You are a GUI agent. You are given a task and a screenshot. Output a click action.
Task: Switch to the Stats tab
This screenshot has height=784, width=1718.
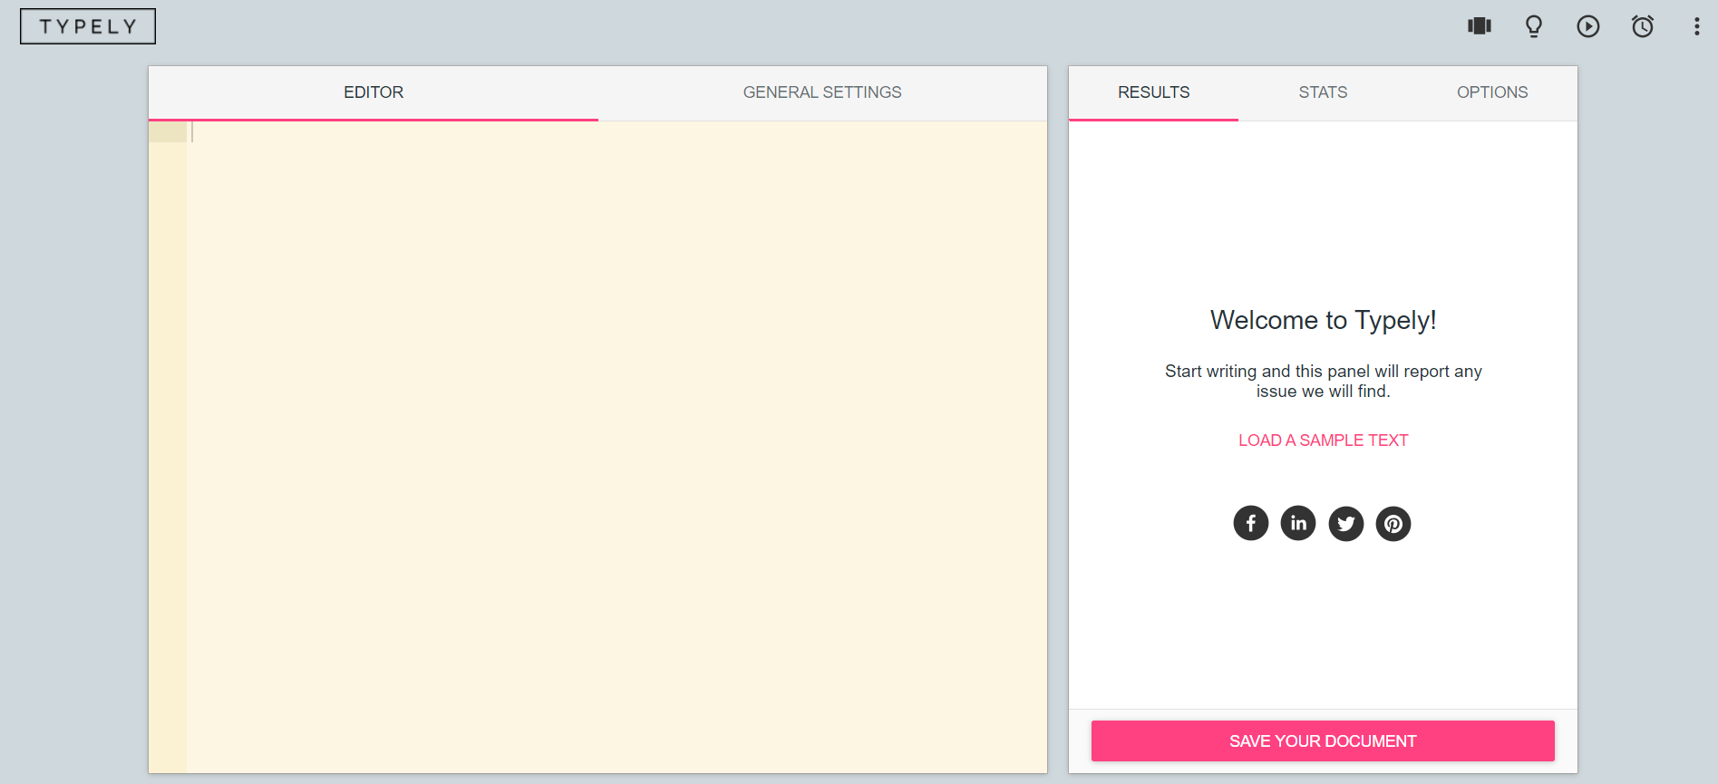coord(1323,92)
